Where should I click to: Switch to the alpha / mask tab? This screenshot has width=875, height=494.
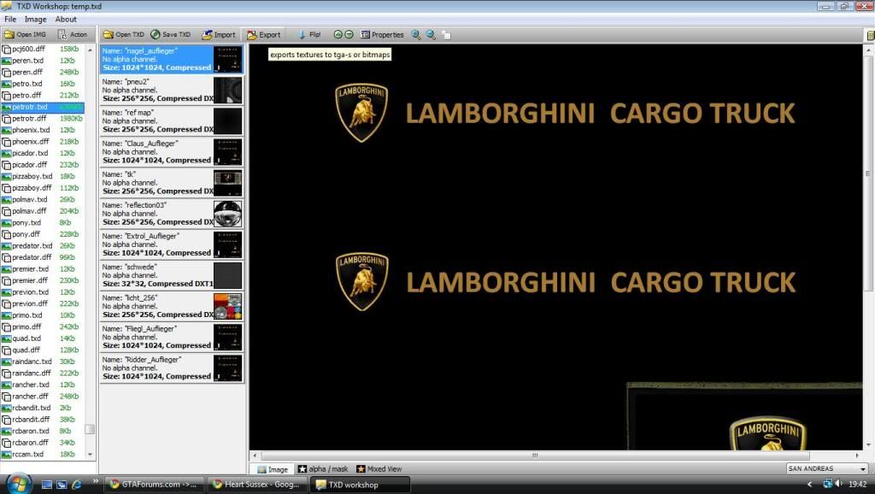pyautogui.click(x=324, y=468)
